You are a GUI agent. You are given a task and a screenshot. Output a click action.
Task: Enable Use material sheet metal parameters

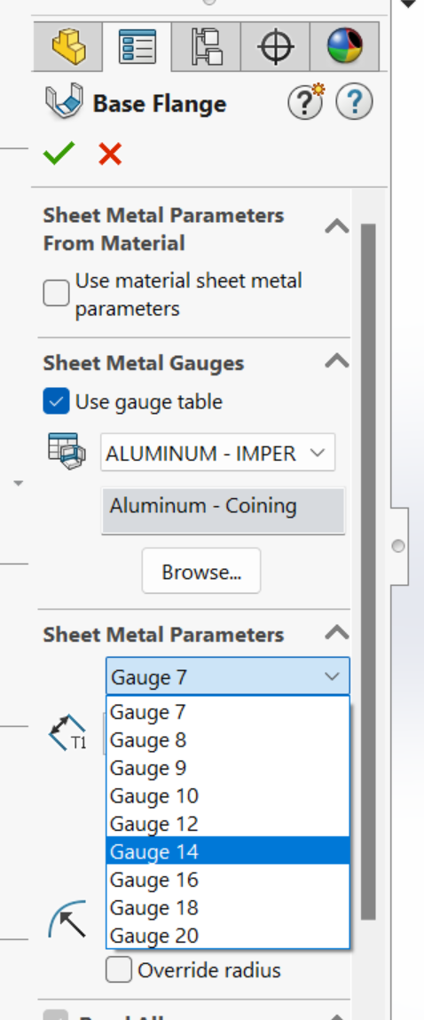[56, 293]
